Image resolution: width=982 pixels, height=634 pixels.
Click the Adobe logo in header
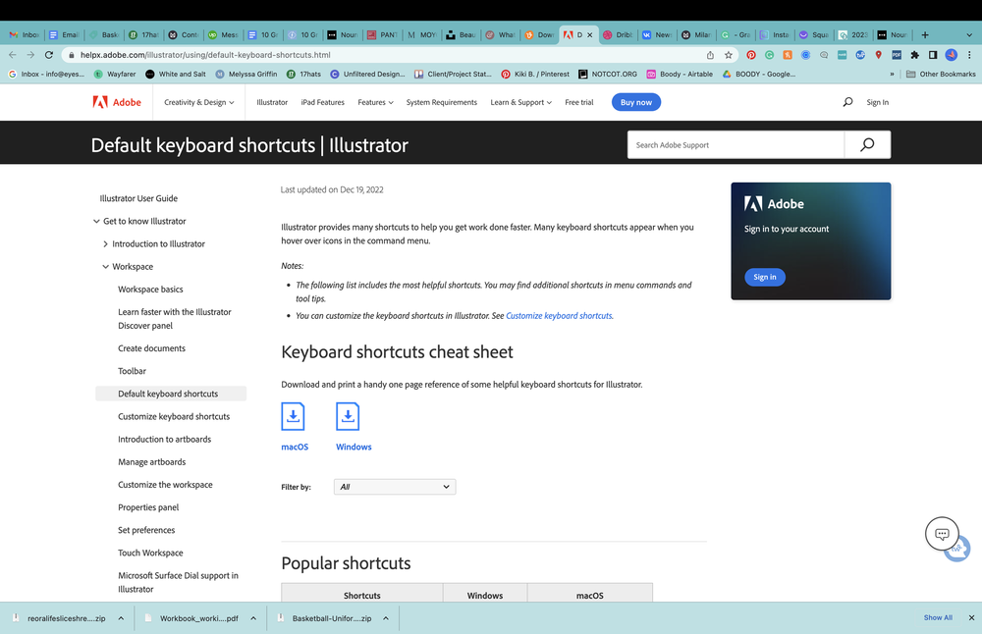coord(117,102)
